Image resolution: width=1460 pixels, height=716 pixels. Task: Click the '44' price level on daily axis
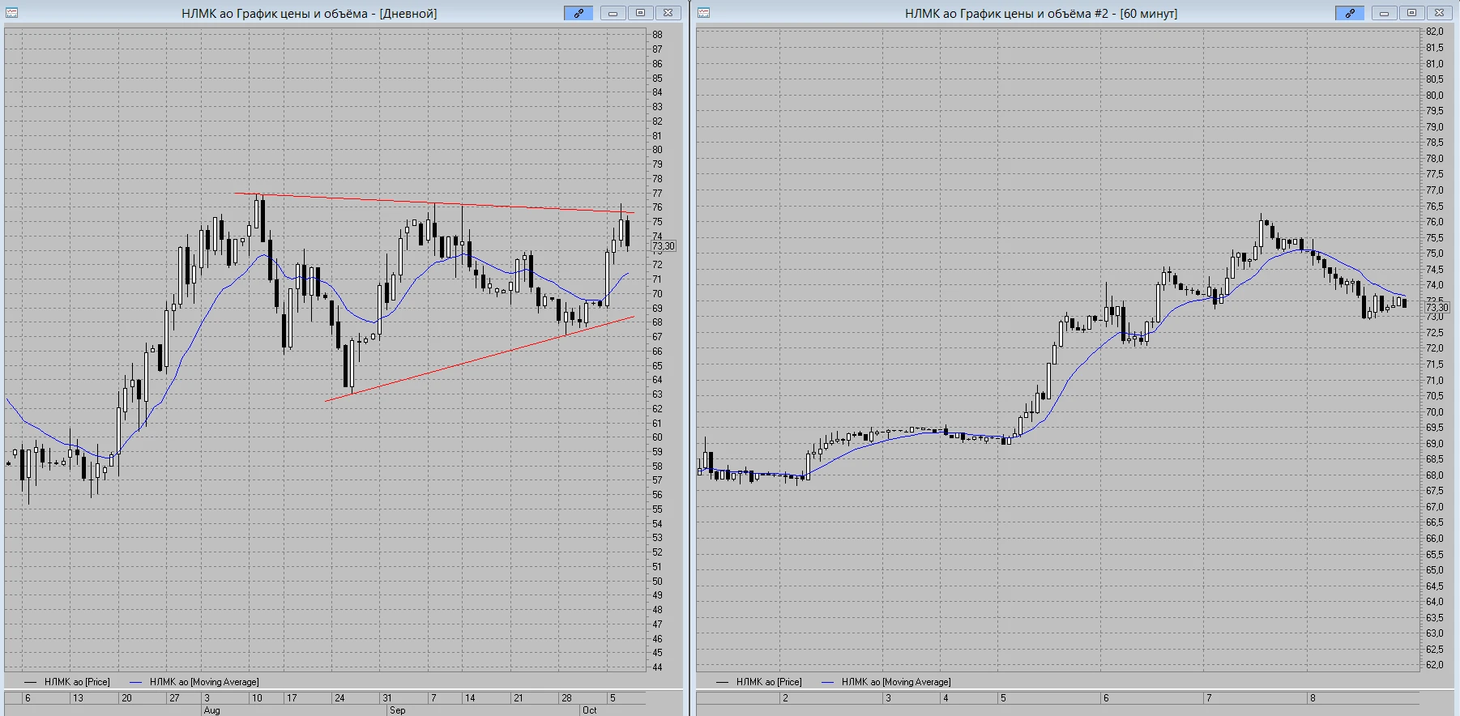657,667
